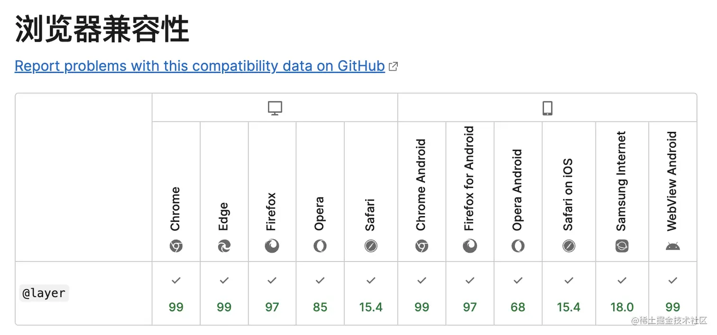The height and width of the screenshot is (335, 717).
Task: Click the Chrome browser logo icon
Action: click(176, 246)
